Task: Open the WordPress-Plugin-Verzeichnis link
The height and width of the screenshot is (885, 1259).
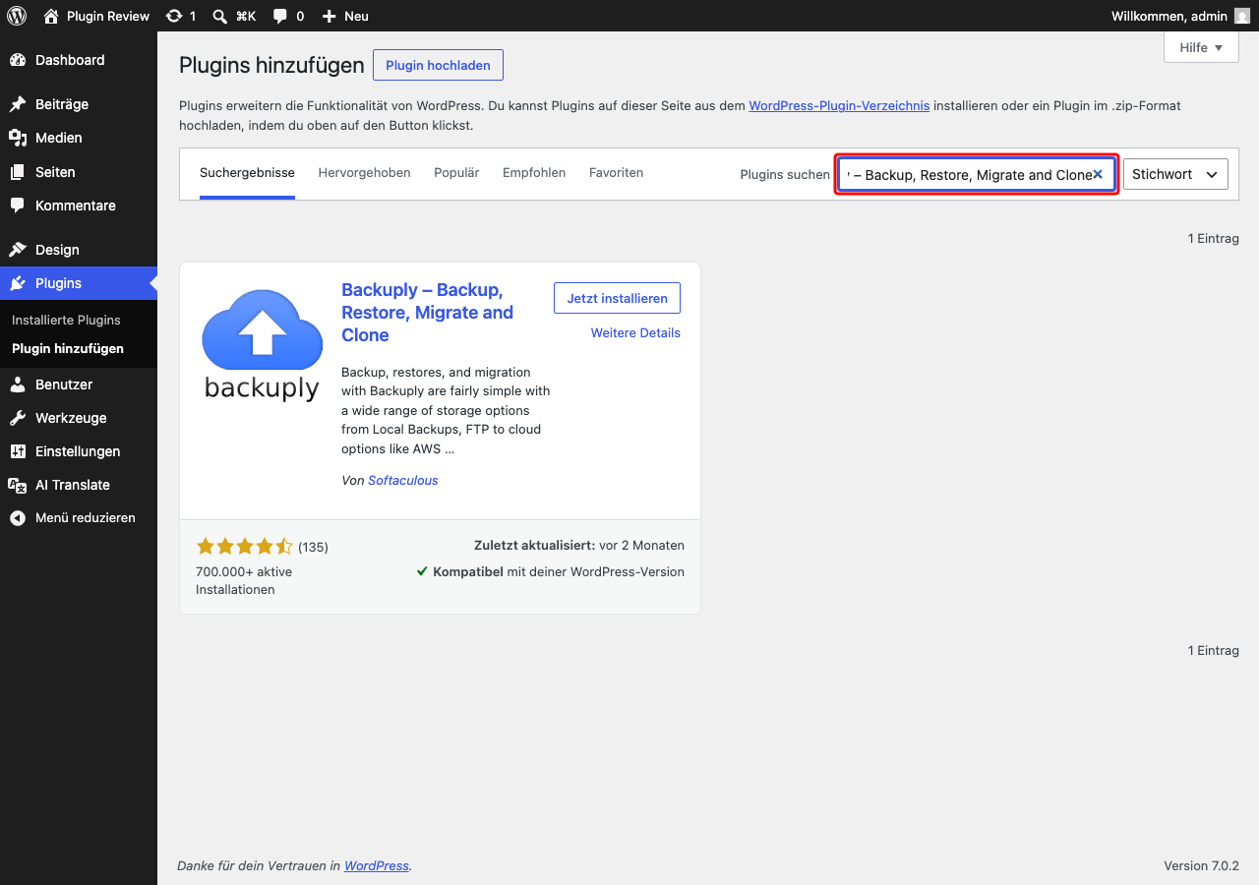Action: click(x=839, y=105)
